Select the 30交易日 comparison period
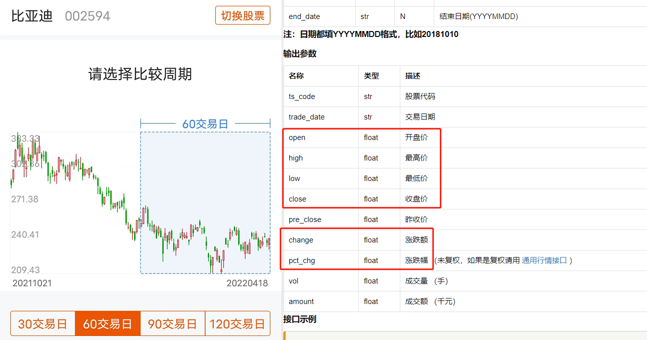647x340 pixels. pyautogui.click(x=42, y=323)
